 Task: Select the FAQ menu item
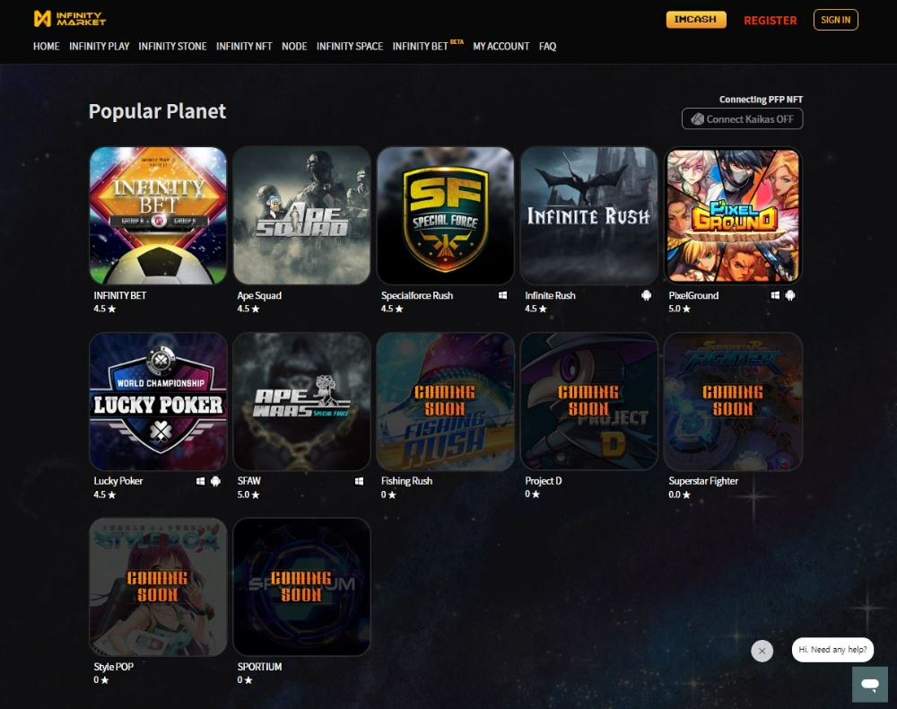pyautogui.click(x=547, y=47)
